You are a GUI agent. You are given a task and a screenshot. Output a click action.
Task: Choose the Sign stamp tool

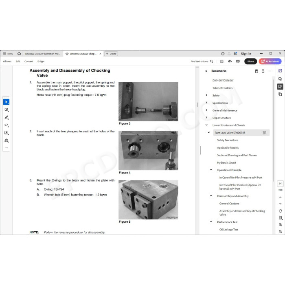point(7,140)
